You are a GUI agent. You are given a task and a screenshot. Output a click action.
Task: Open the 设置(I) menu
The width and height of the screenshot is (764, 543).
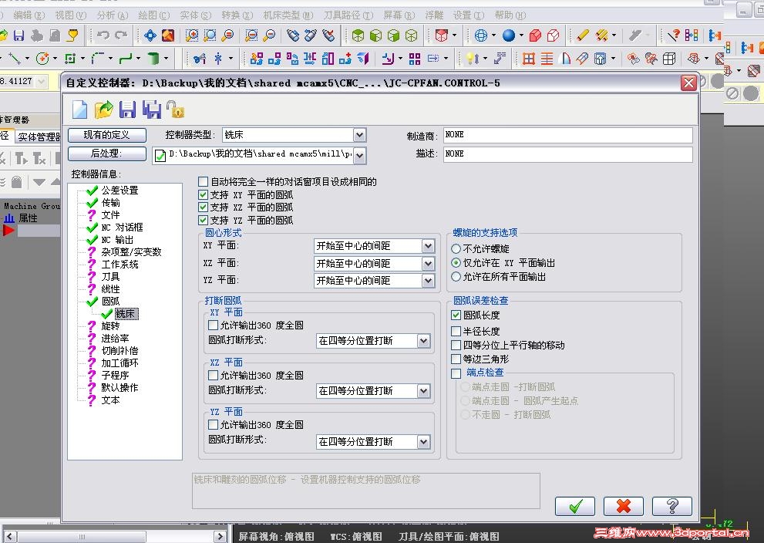469,15
